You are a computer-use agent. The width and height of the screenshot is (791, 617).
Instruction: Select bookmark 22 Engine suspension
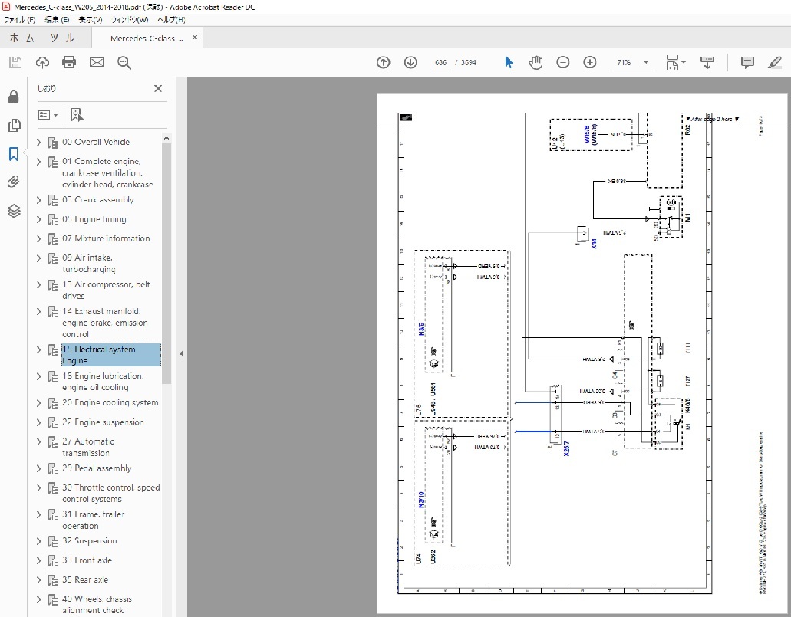pos(103,422)
